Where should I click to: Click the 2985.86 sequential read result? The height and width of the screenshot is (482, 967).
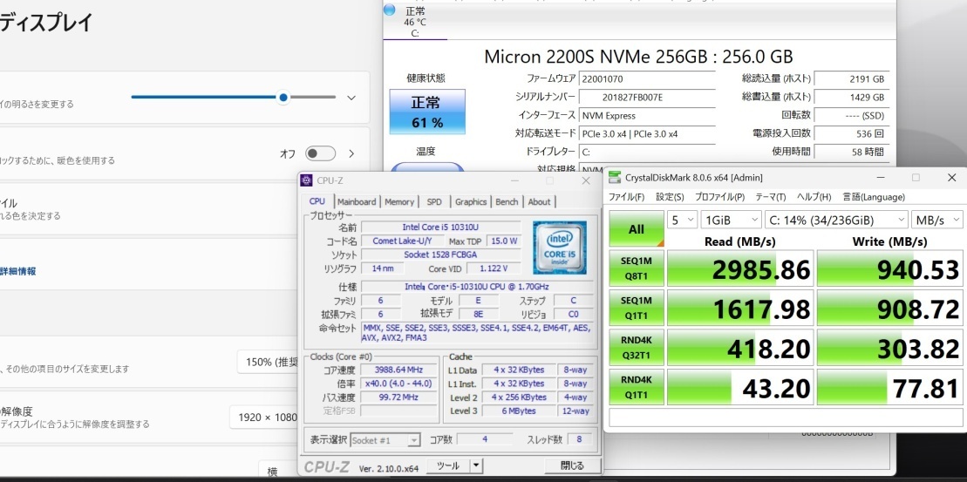click(740, 268)
